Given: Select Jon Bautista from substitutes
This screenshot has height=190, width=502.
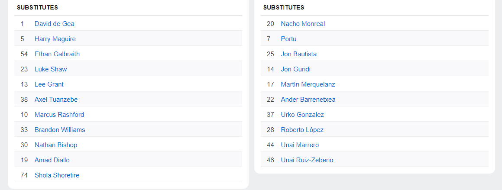Looking at the screenshot, I should point(298,54).
